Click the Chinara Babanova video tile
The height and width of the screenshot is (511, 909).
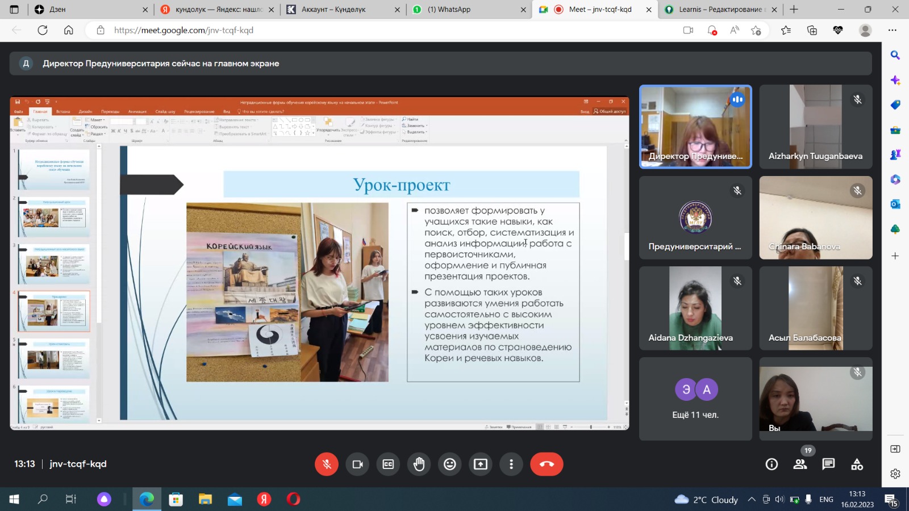[x=815, y=217]
